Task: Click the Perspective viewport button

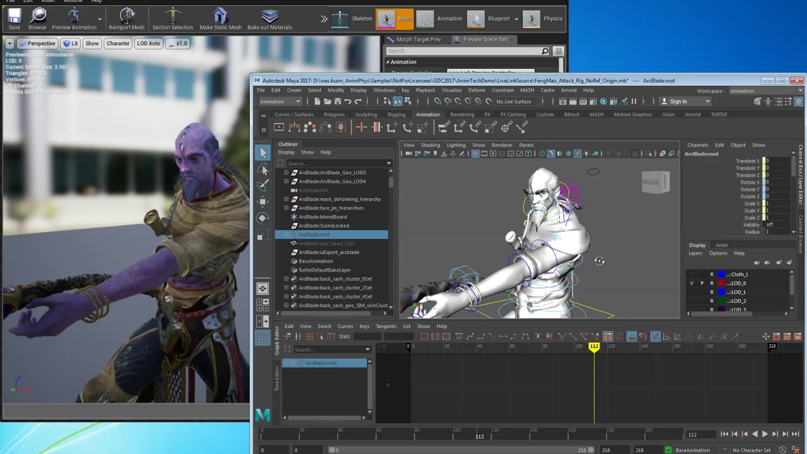Action: point(38,44)
